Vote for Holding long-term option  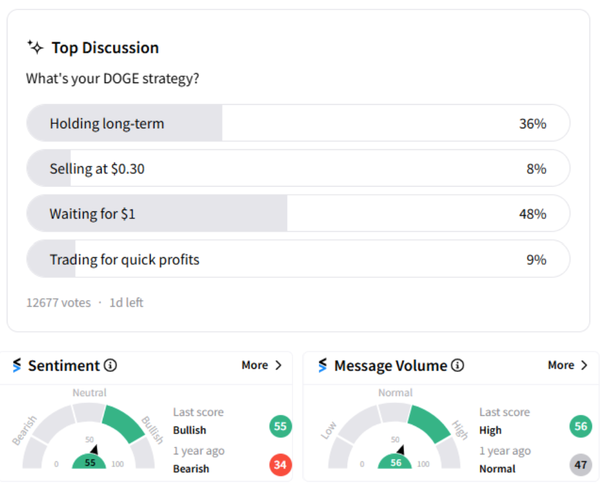pos(298,123)
